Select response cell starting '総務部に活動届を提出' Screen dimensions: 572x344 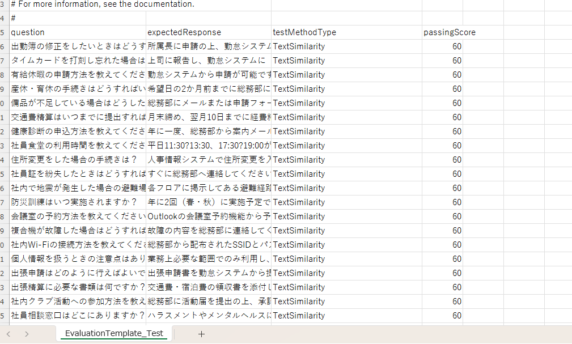pyautogui.click(x=209, y=301)
